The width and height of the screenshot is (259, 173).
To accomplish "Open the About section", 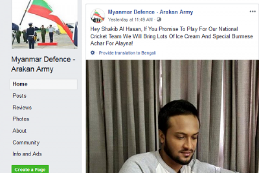I will 19,131.
